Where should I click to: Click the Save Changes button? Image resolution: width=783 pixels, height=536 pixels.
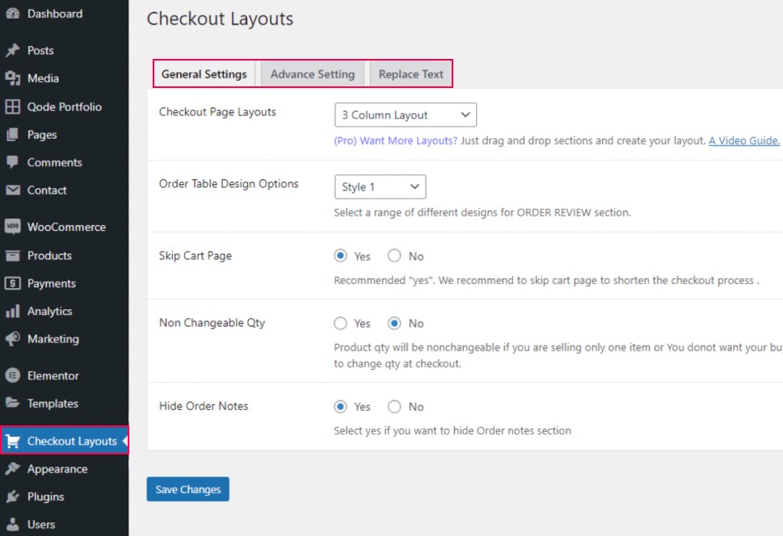tap(187, 489)
